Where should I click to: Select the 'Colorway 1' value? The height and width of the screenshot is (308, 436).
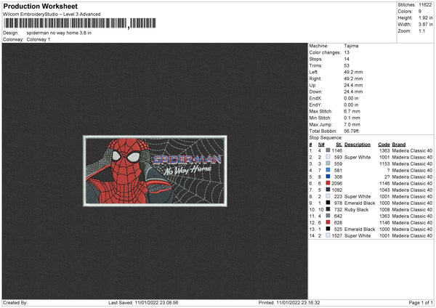39,39
